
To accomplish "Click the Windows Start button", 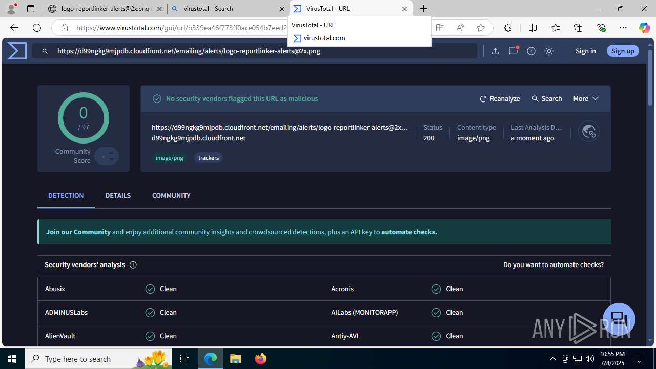I will pos(12,359).
